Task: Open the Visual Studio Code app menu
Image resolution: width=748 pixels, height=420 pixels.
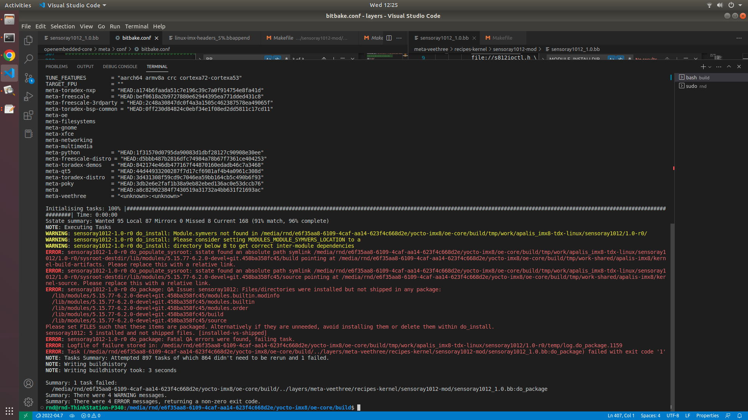Action: pyautogui.click(x=73, y=5)
